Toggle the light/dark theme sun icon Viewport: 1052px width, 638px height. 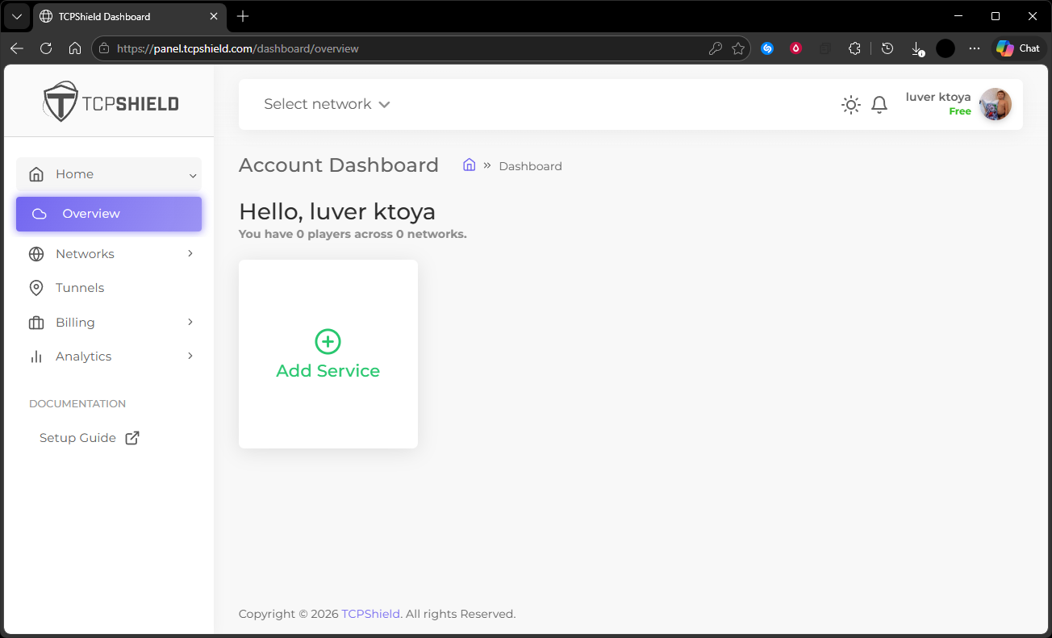coord(850,105)
